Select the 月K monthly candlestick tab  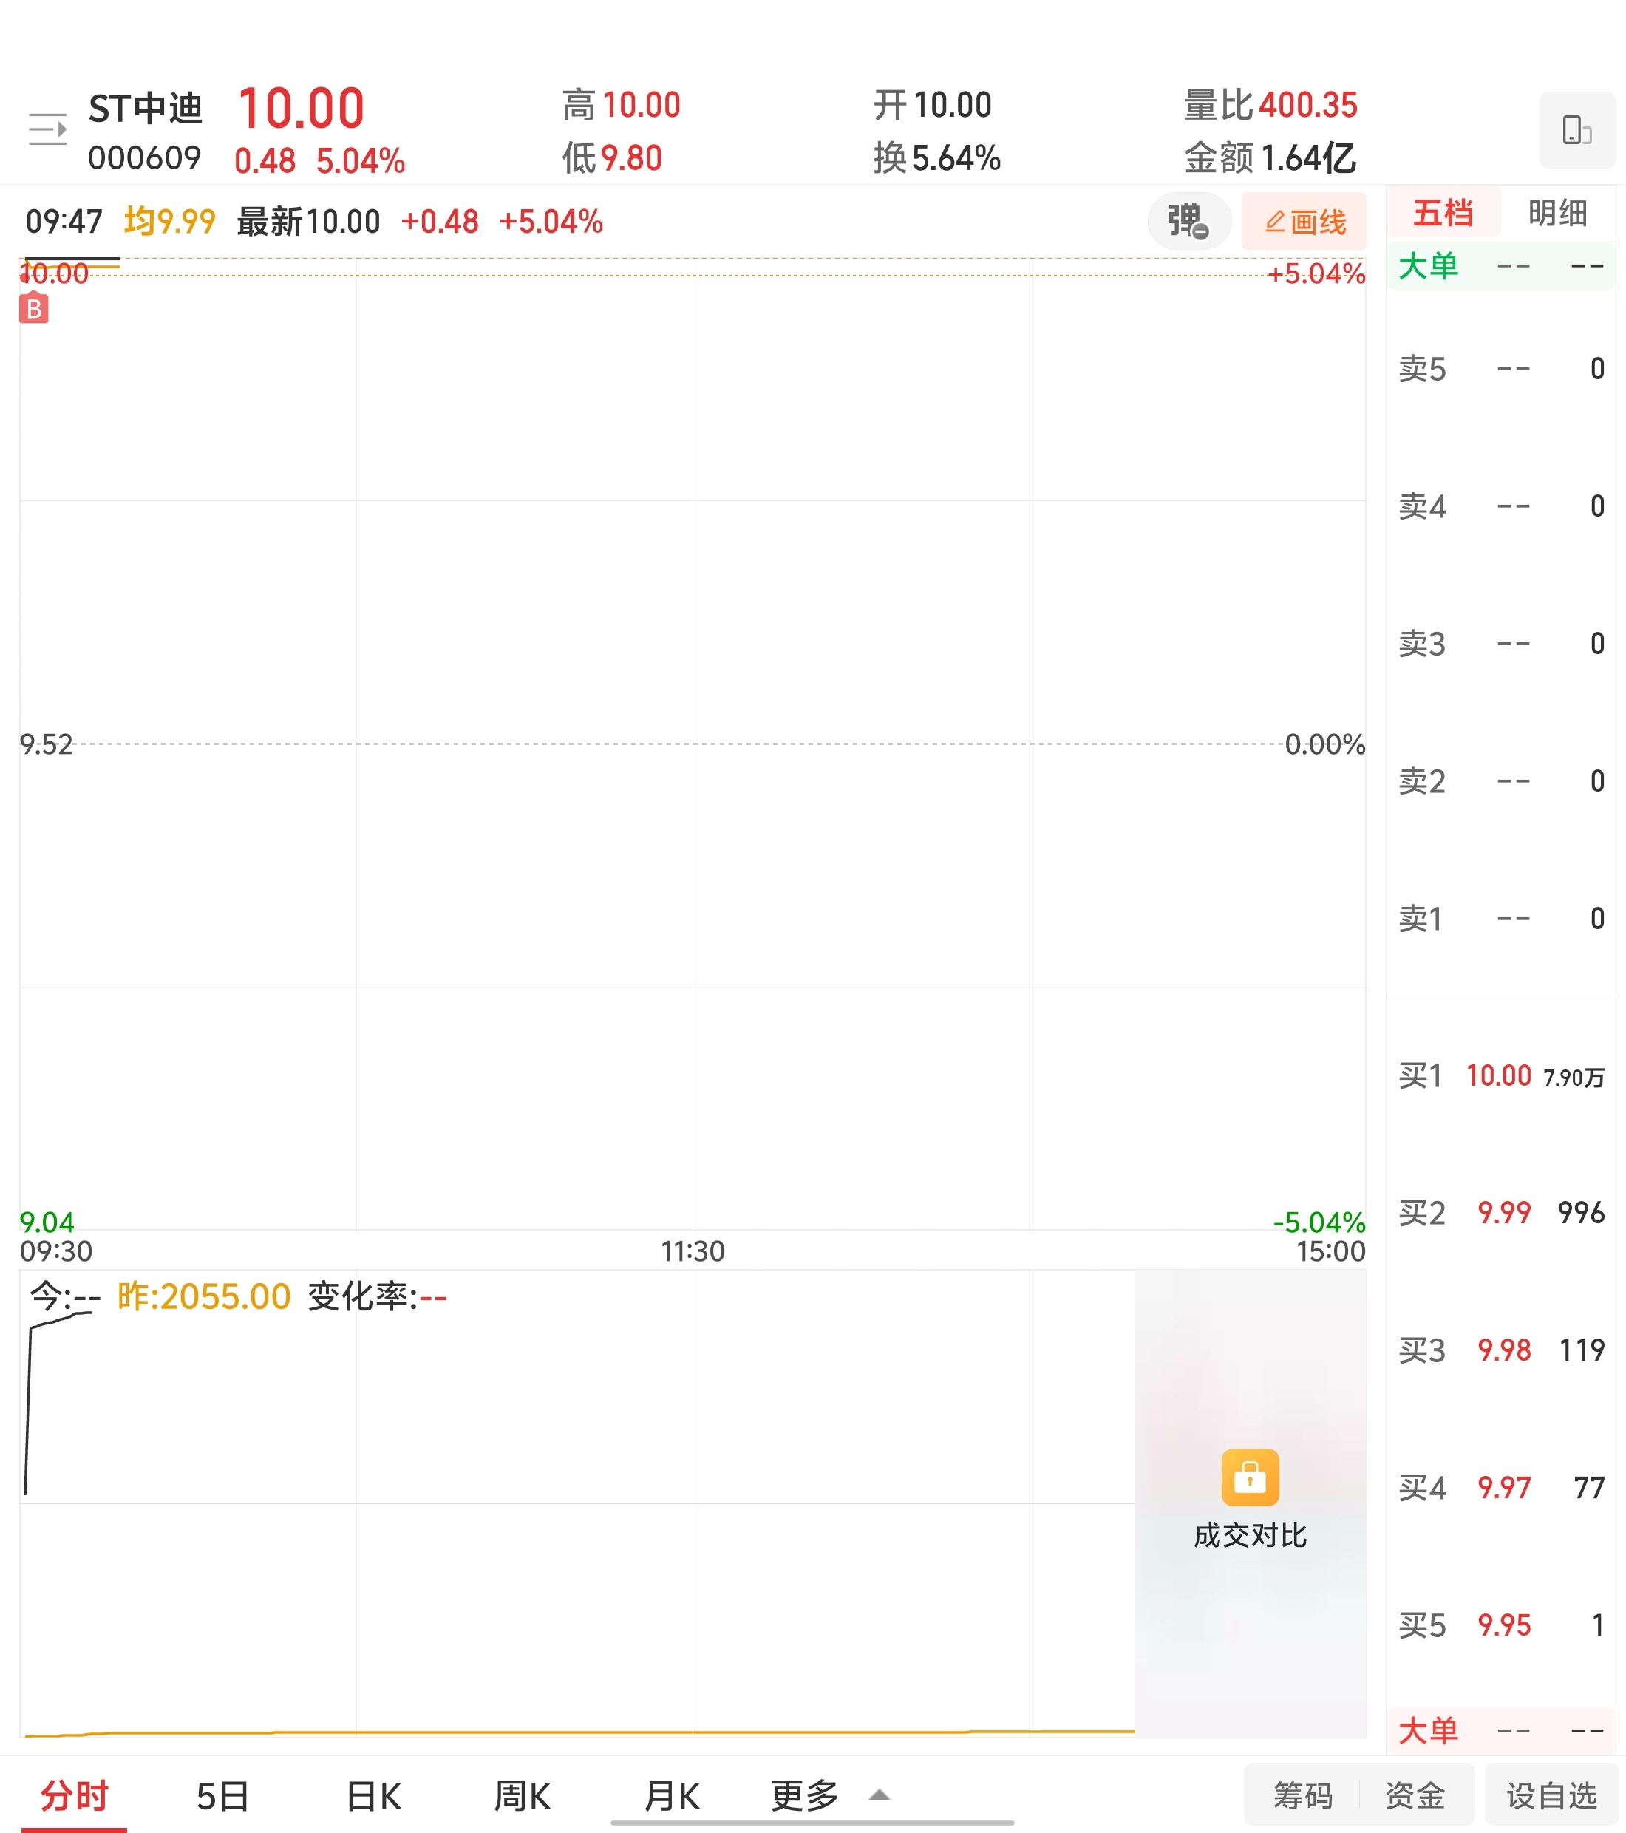tap(672, 1795)
